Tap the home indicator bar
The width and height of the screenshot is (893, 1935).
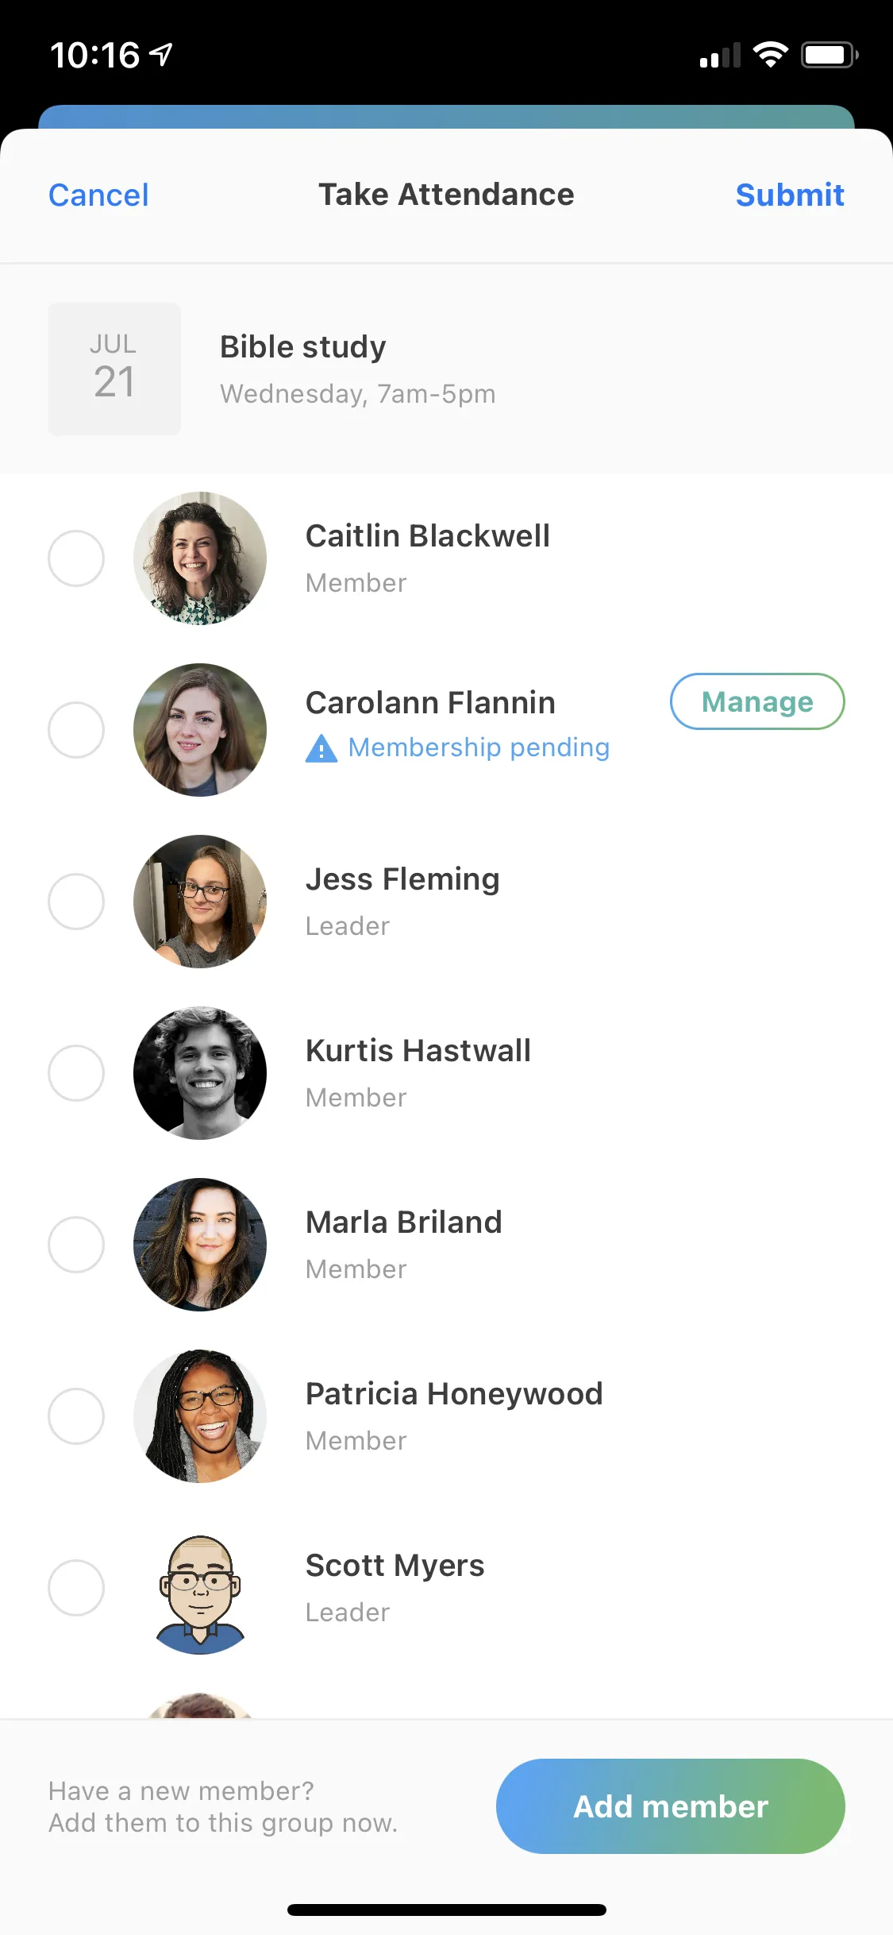[x=446, y=1910]
